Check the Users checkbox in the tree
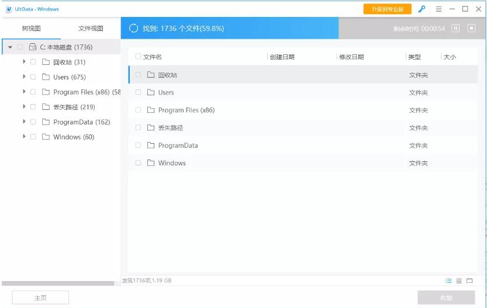The width and height of the screenshot is (490, 308). click(33, 77)
